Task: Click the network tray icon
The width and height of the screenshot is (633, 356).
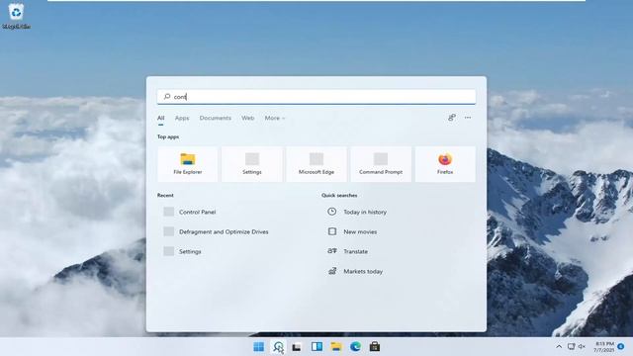Action: coord(571,347)
